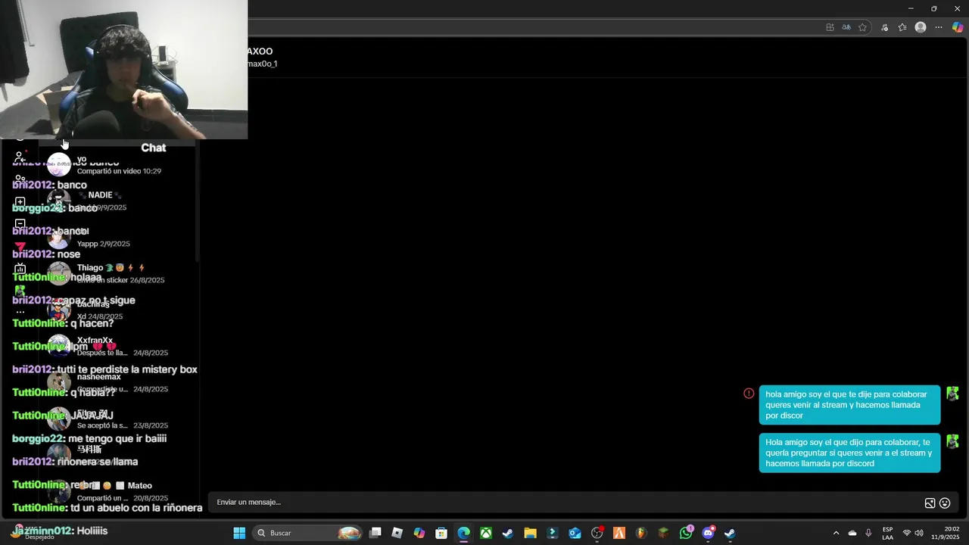Click the media control icon in Edge toolbar

[x=884, y=27]
